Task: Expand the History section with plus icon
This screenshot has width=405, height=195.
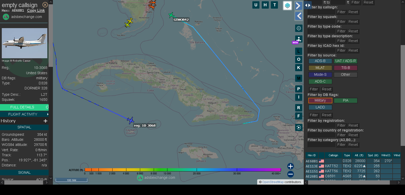Action: coord(46,121)
